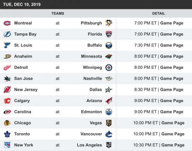Image resolution: width=192 pixels, height=151 pixels.
Task: Click the Los Angeles Kings logo
Action: tap(109, 145)
